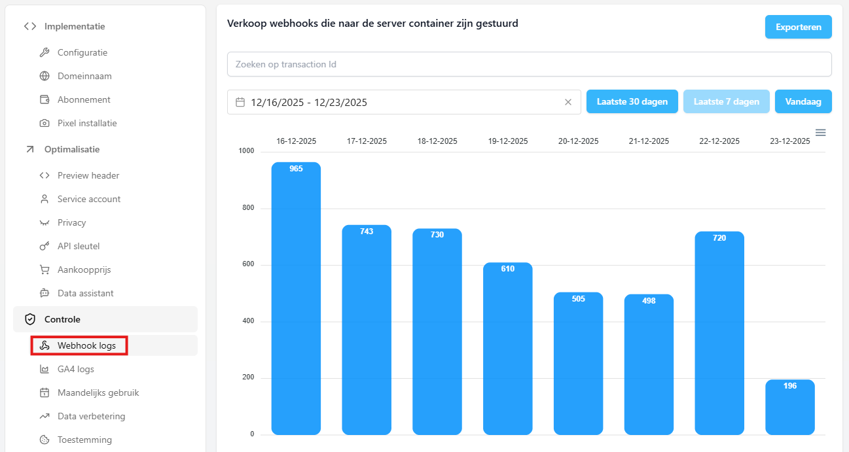Click the wrench icon beside Configuratie
The width and height of the screenshot is (849, 452).
pyautogui.click(x=45, y=52)
